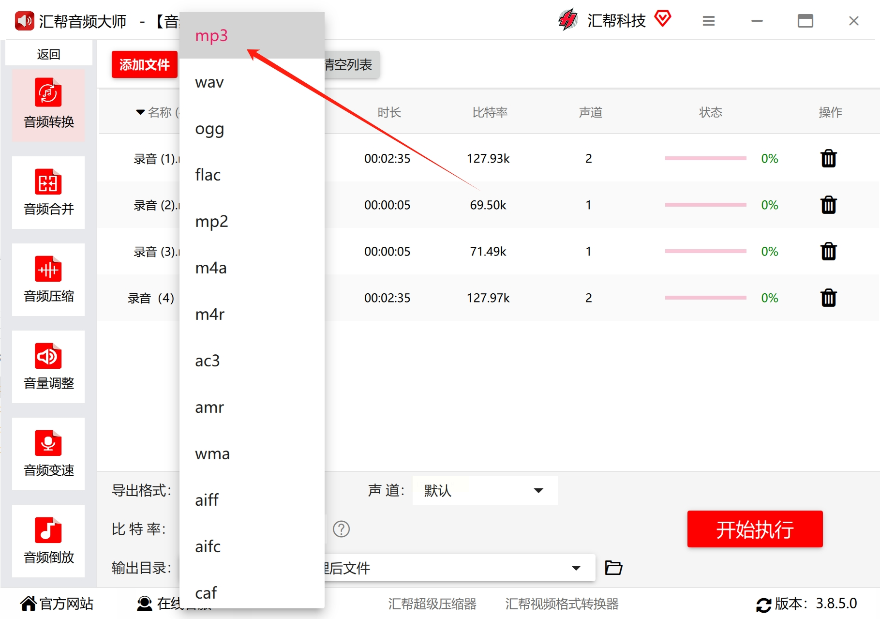Click the red diamond VIP icon
The width and height of the screenshot is (880, 619).
click(663, 18)
